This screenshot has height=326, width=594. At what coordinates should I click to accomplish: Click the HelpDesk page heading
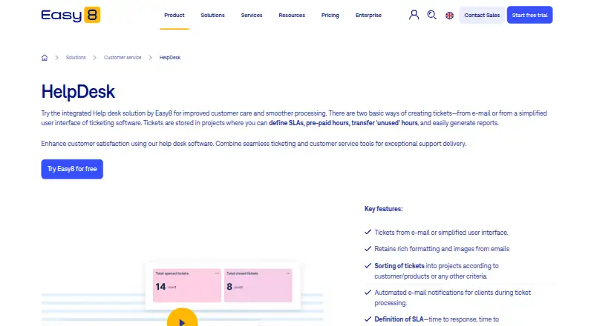point(78,92)
